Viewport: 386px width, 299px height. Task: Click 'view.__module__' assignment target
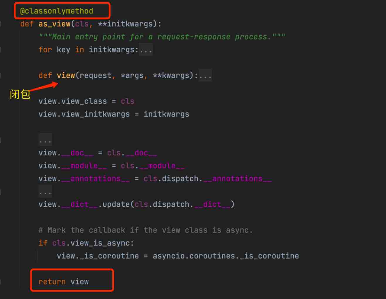(x=73, y=166)
